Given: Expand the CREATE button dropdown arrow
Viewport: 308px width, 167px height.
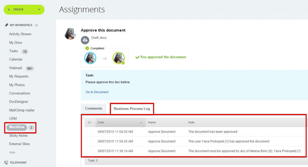Looking at the screenshot, I should point(39,9).
